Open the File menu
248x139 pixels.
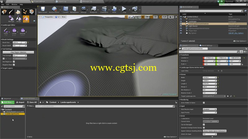pyautogui.click(x=2, y=4)
